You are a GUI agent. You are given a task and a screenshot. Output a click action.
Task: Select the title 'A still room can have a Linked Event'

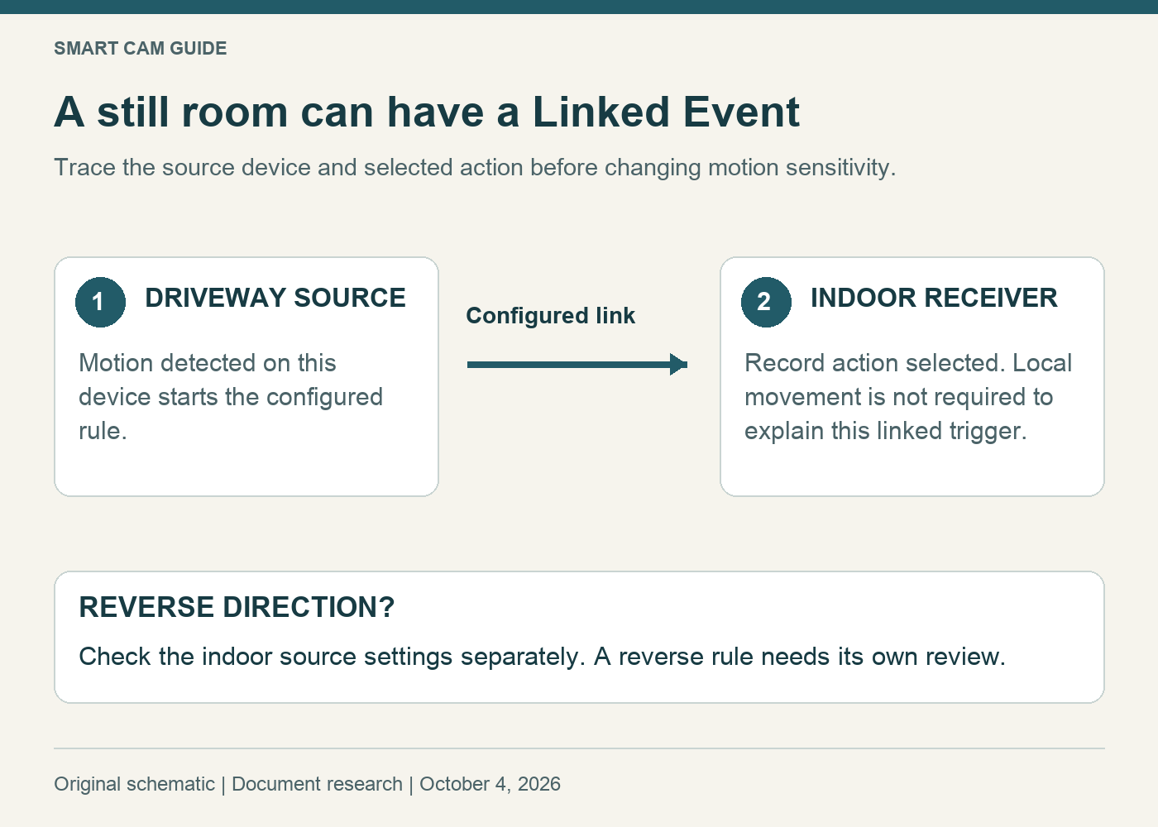(x=427, y=112)
